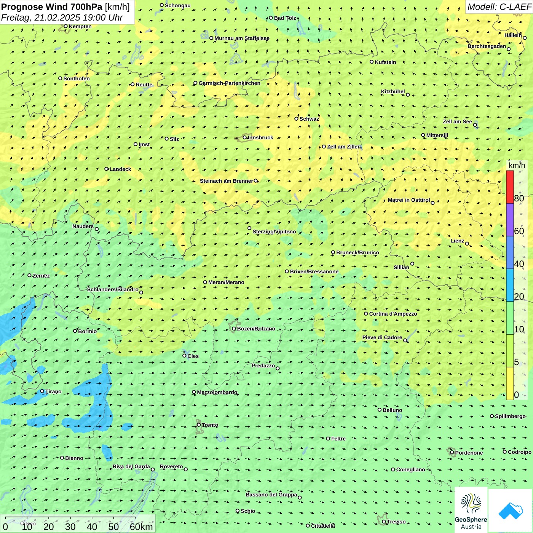This screenshot has width=533, height=533.
Task: Click the GeoSphere Austria logo
Action: tap(471, 510)
